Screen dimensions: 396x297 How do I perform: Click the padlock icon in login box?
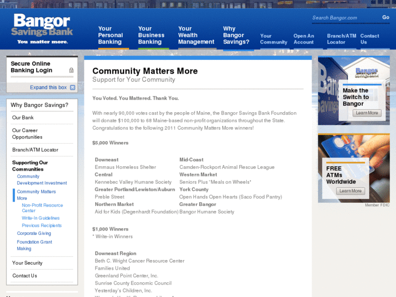tap(71, 70)
